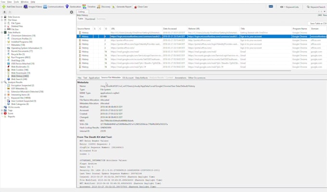Click the forward arrow in the tree panel
Viewport: 327px width, 192px height.
pyautogui.click(x=10, y=12)
